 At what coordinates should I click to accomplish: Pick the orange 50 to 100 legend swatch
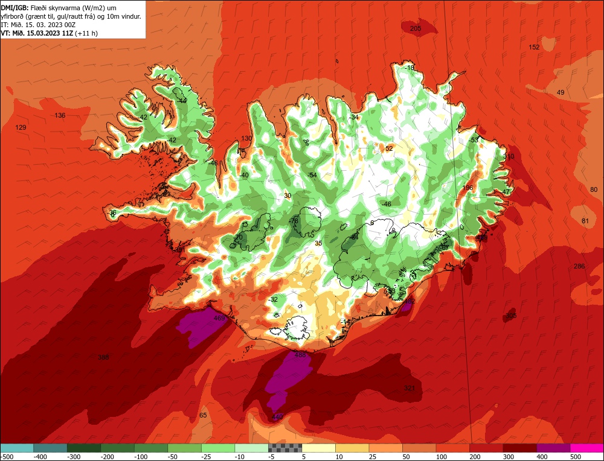pos(419,448)
